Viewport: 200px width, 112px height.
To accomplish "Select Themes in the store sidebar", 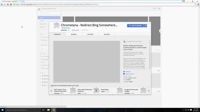I will (42, 27).
